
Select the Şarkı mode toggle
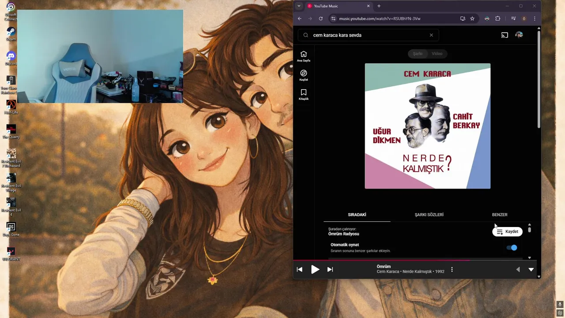coord(418,53)
